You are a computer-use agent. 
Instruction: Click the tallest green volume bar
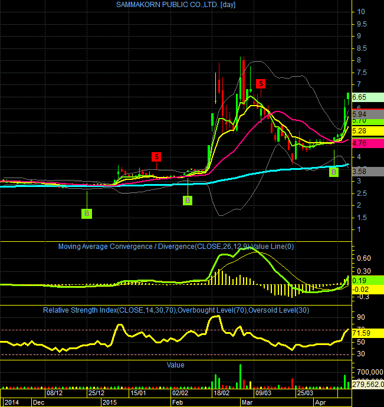pyautogui.click(x=241, y=376)
